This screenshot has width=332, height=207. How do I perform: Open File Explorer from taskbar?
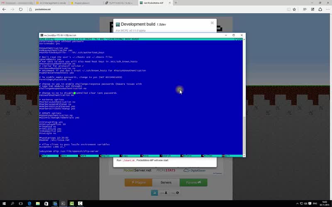pyautogui.click(x=38, y=203)
